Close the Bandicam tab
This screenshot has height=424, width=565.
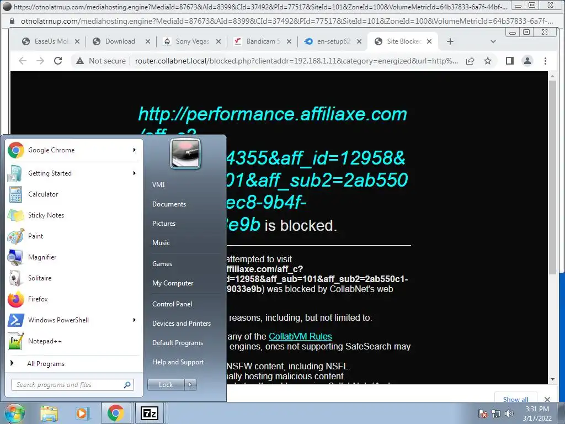tap(289, 41)
